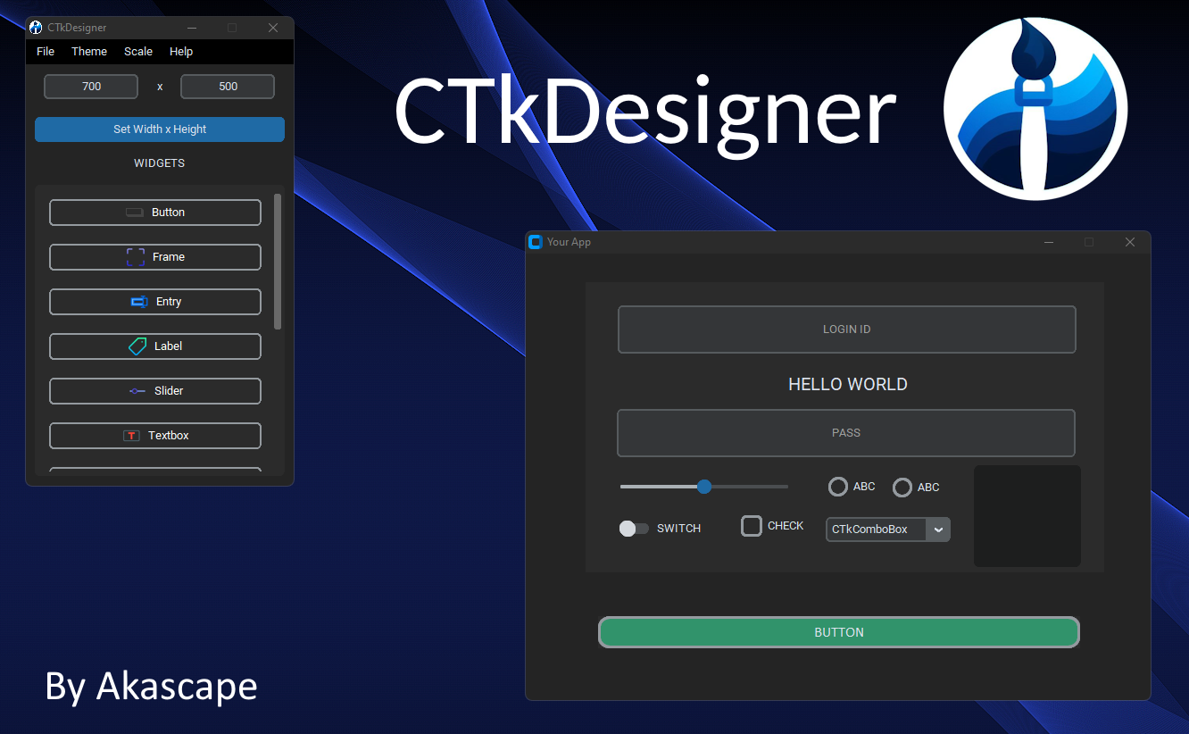Click the HELLO WORLD label
Viewport: 1189px width, 734px height.
(x=848, y=385)
